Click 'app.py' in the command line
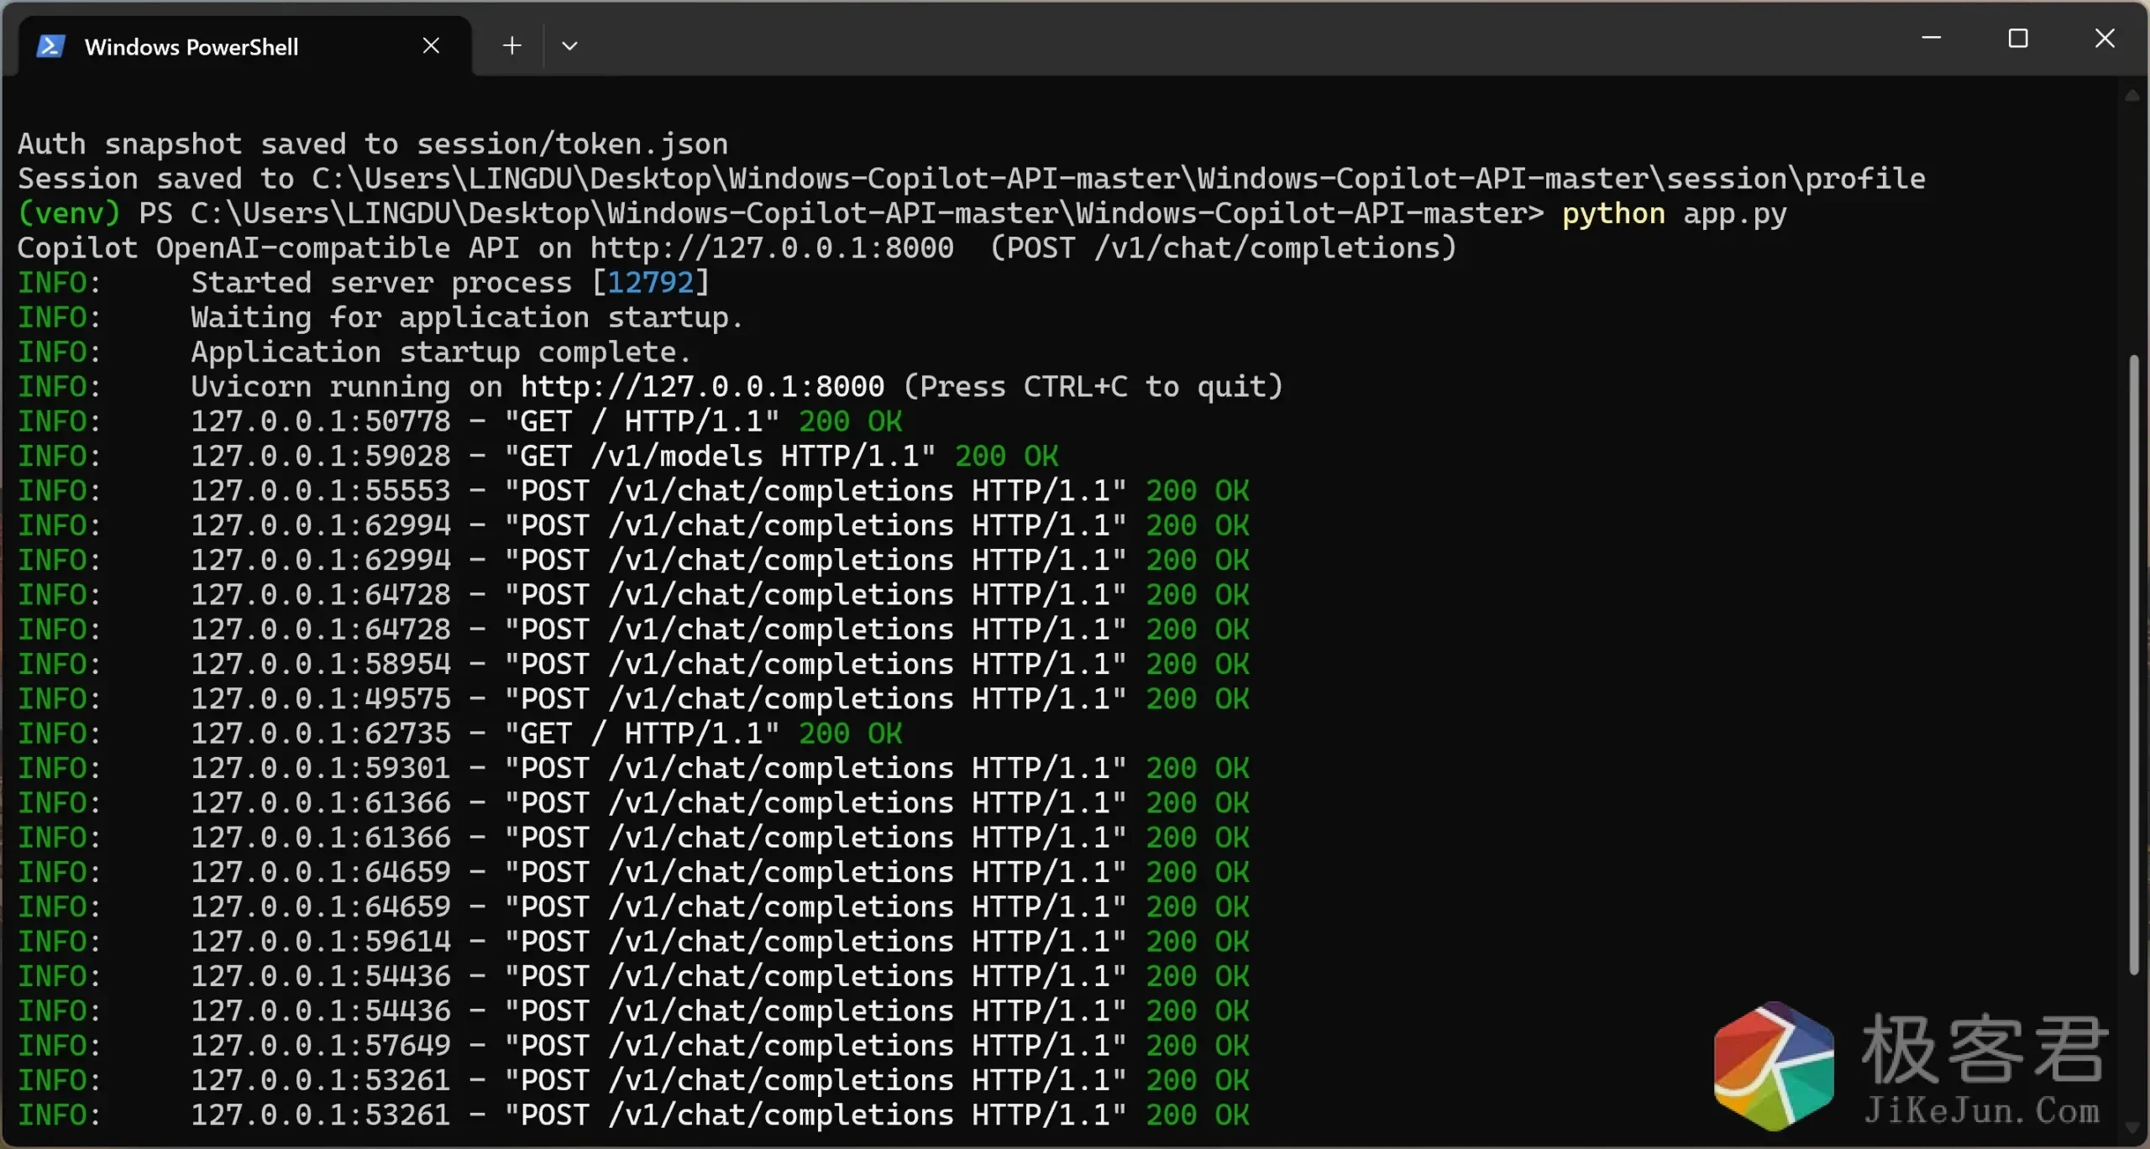This screenshot has height=1149, width=2150. coord(1735,213)
